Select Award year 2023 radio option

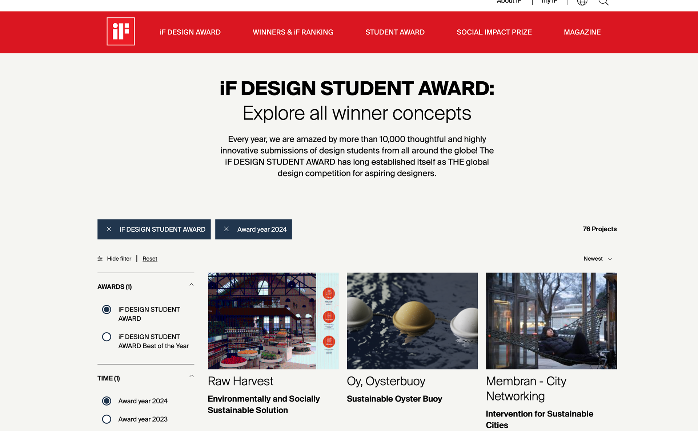(x=107, y=419)
